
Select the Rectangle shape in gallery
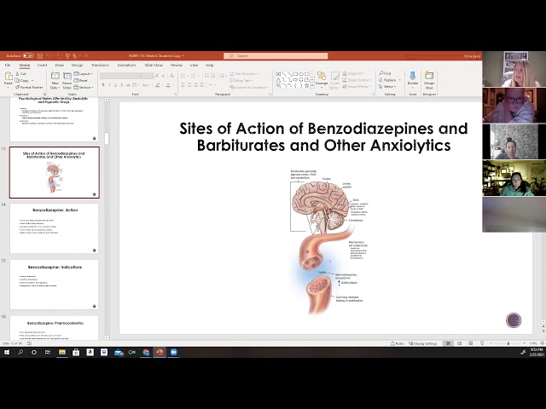coord(295,74)
